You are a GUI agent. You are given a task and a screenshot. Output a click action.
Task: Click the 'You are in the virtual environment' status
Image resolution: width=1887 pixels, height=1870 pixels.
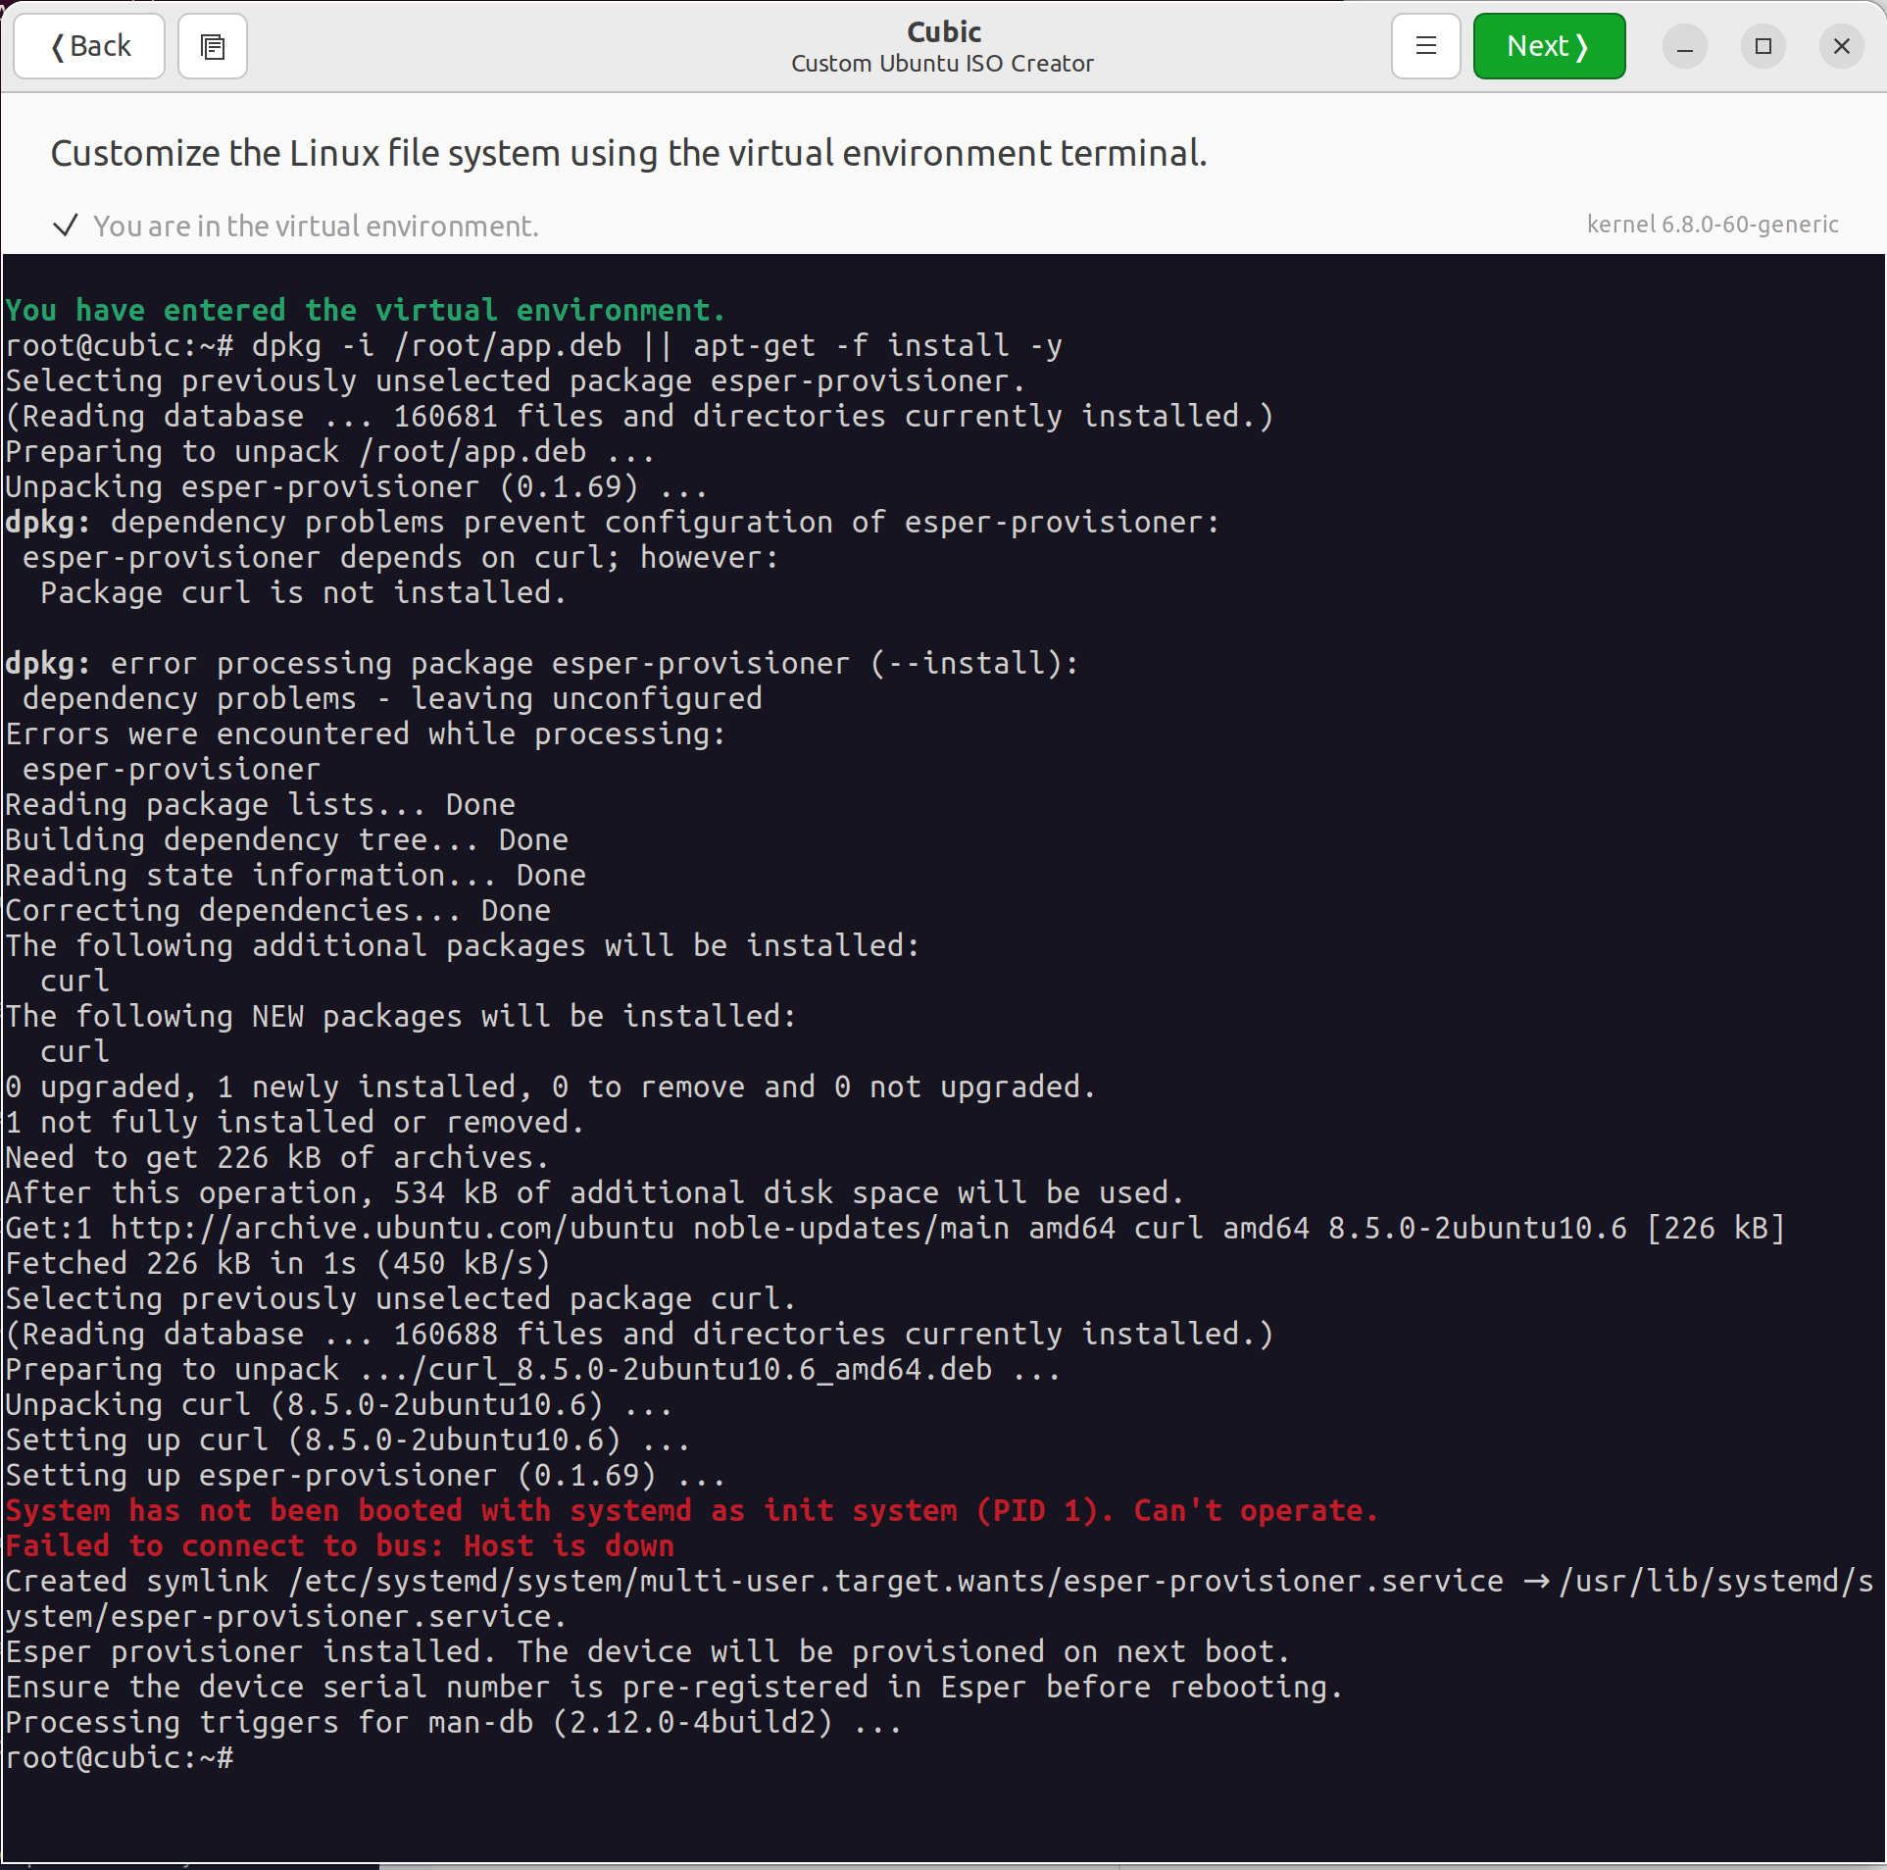[x=315, y=225]
